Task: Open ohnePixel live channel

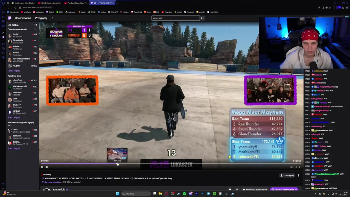Action: pyautogui.click(x=22, y=82)
